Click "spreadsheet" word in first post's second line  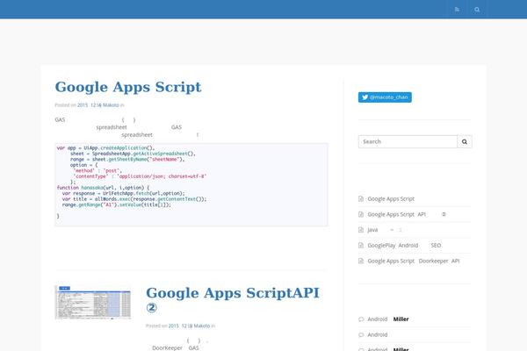pos(112,127)
